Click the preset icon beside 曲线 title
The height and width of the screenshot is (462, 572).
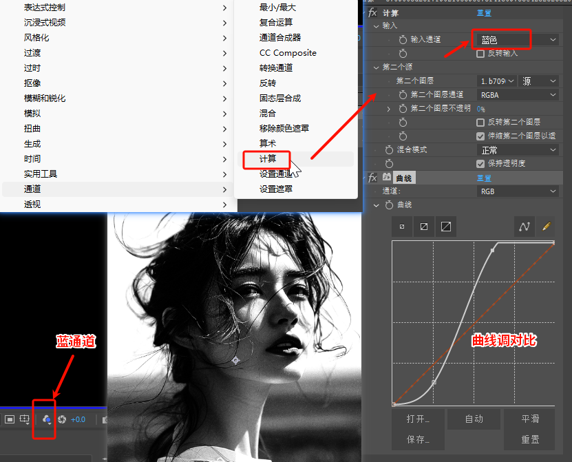[387, 178]
